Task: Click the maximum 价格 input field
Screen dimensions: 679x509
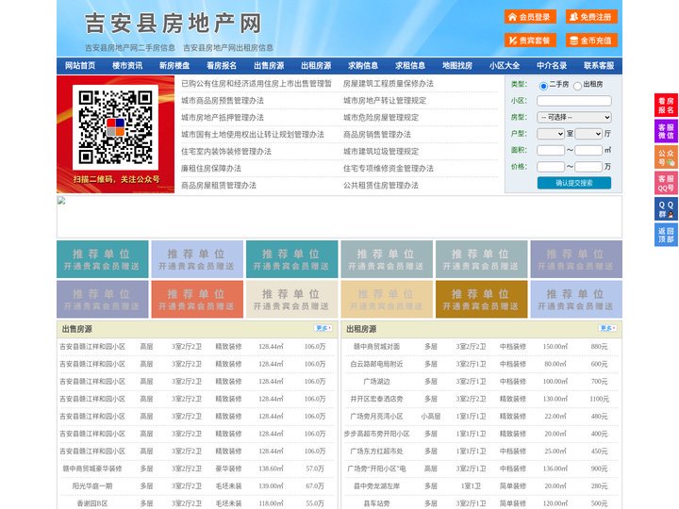Action: (x=588, y=167)
